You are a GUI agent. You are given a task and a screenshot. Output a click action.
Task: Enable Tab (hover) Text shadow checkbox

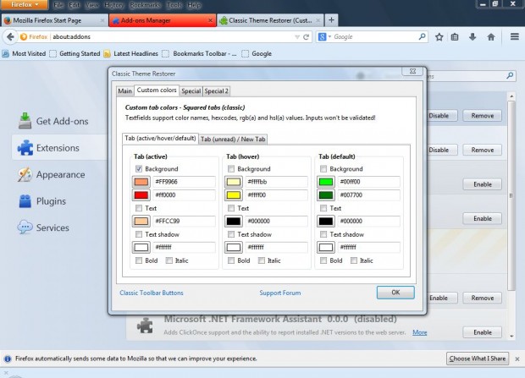pyautogui.click(x=231, y=234)
